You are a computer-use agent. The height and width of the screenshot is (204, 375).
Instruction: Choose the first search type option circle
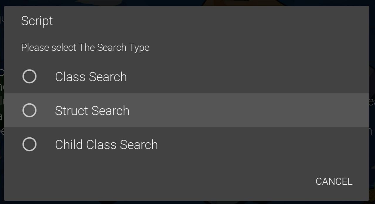coord(29,77)
